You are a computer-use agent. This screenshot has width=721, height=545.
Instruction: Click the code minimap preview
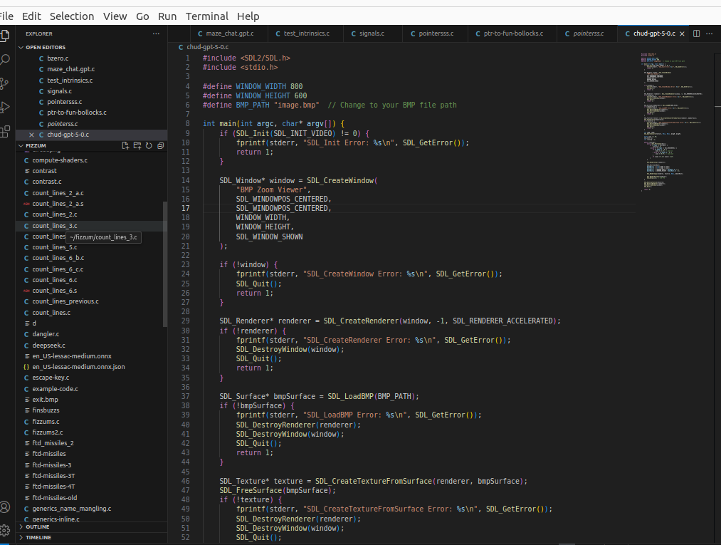pos(671,122)
